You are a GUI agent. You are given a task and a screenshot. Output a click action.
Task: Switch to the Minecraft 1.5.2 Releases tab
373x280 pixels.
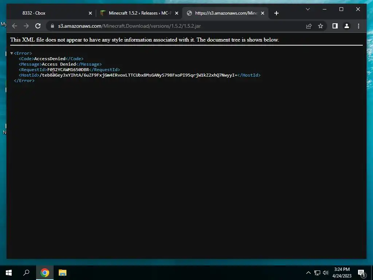[x=139, y=13]
